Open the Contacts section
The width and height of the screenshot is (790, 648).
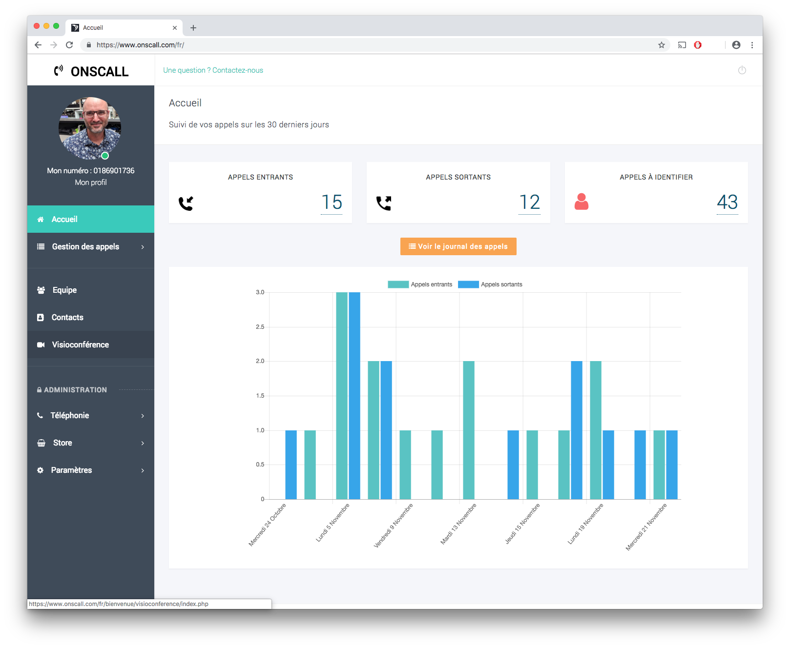click(91, 317)
